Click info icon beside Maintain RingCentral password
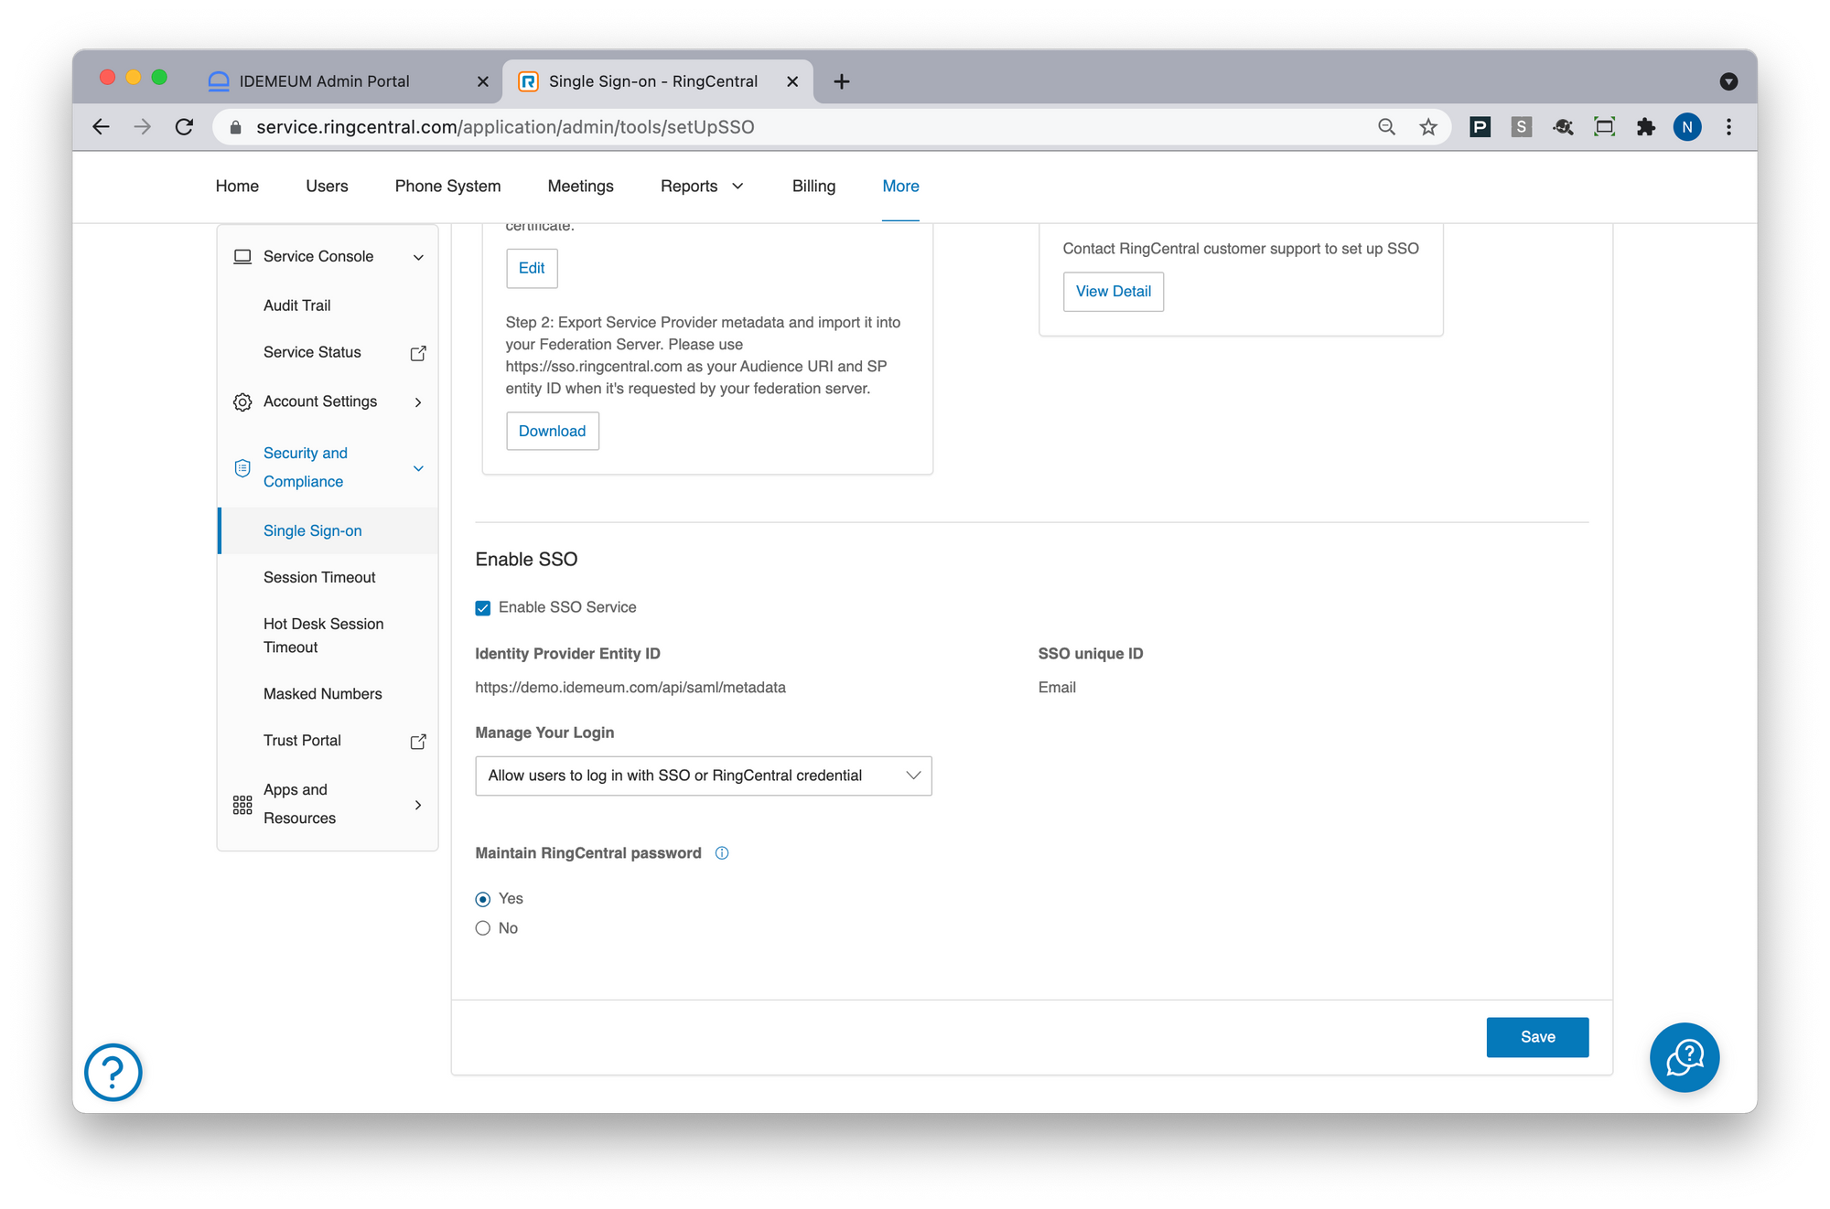 [x=722, y=853]
